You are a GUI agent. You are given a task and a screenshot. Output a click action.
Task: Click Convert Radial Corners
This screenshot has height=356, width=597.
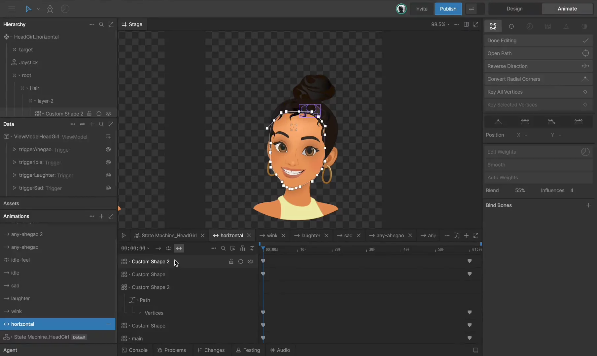[x=538, y=79]
